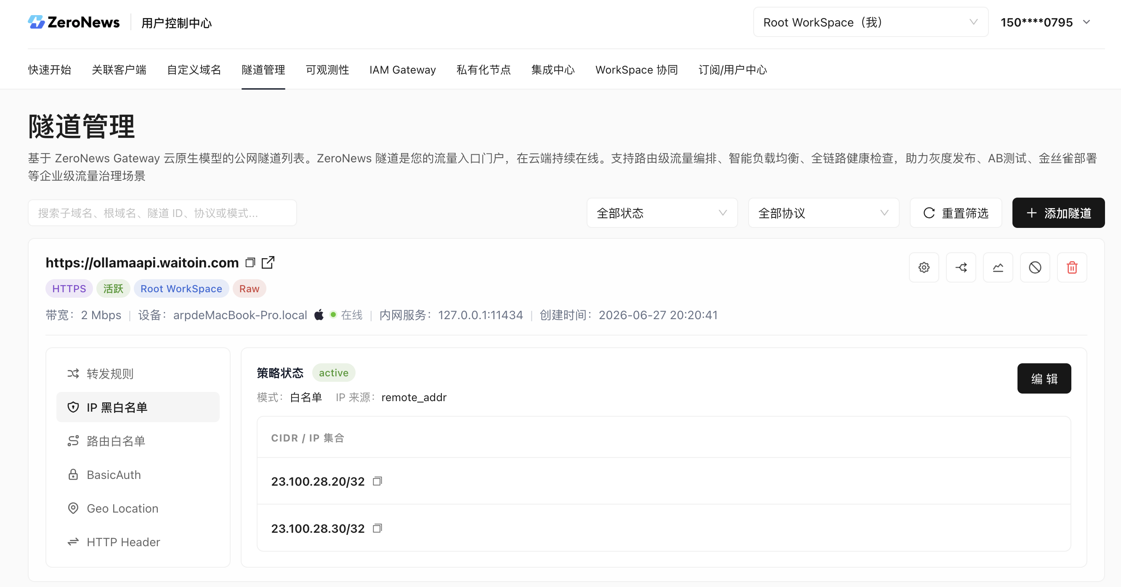Copy the ollamaapi.waitoin.com tunnel URL
The width and height of the screenshot is (1121, 587).
point(250,263)
